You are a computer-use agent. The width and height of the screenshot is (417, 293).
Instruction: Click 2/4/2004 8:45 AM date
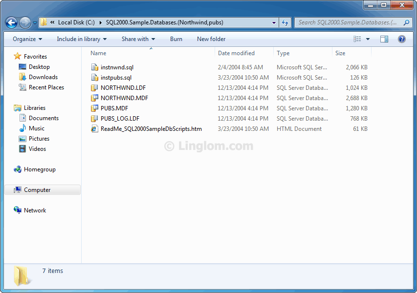[x=240, y=67]
